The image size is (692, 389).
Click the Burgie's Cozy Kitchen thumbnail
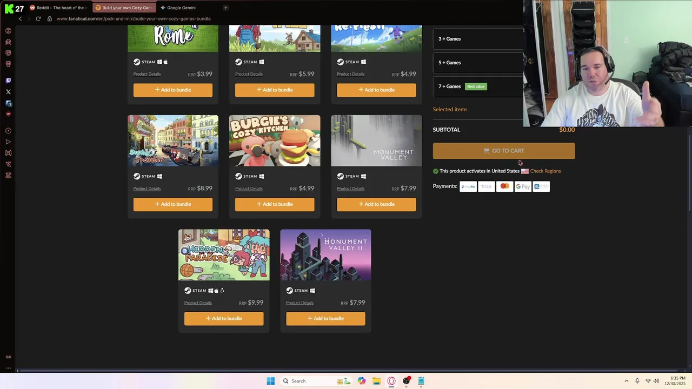tap(275, 140)
